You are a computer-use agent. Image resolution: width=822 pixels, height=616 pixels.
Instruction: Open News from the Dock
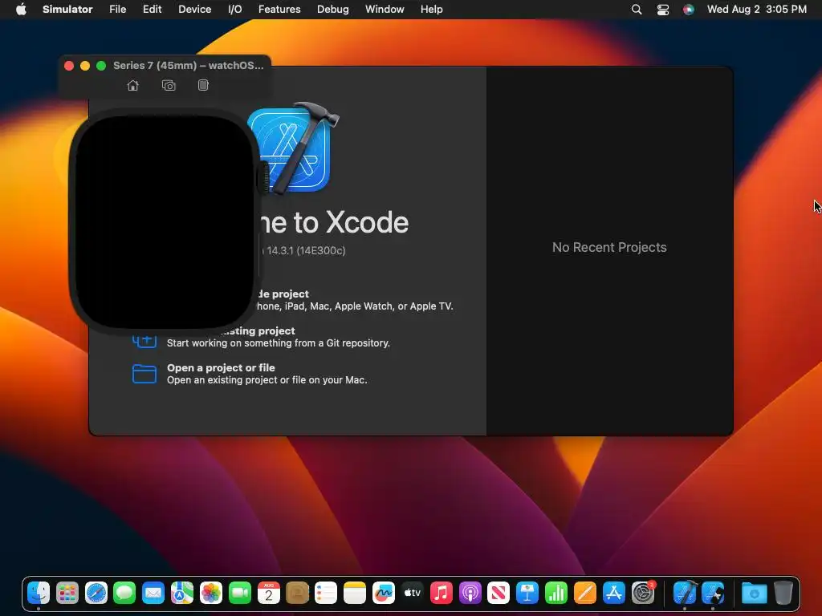point(498,593)
